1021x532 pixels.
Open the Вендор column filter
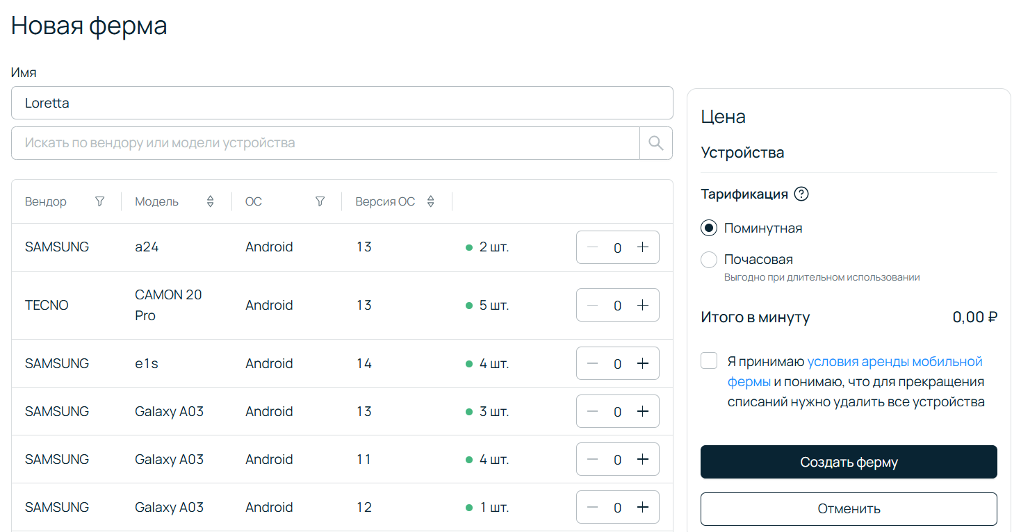pyautogui.click(x=100, y=201)
